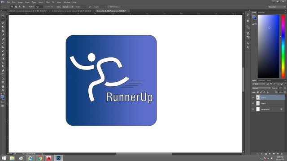Click the Feather input field
The image size is (287, 161).
click(x=39, y=7)
